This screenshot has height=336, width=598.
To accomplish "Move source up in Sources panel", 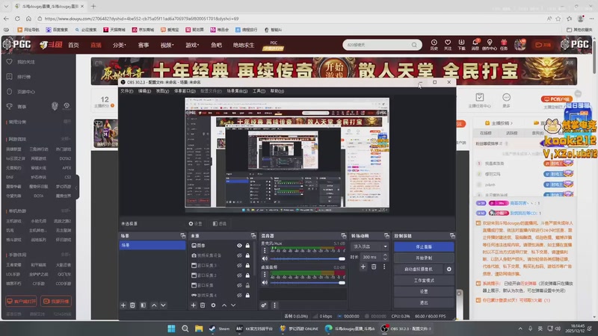I will [x=224, y=305].
